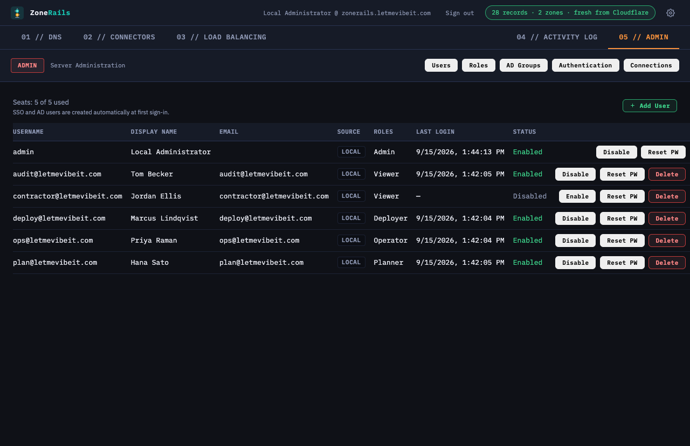The width and height of the screenshot is (690, 446).
Task: Delete the ops@letmevibeit.com user
Action: pyautogui.click(x=667, y=241)
